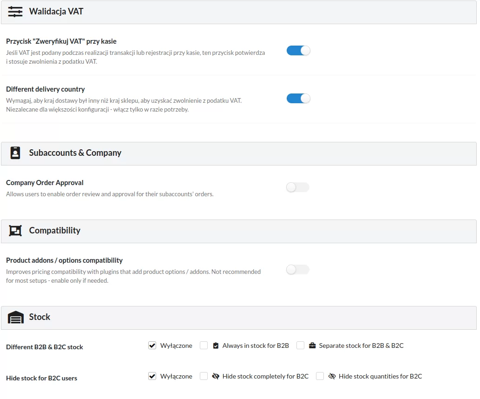
Task: Click the Compatibility section icon
Action: click(x=15, y=231)
